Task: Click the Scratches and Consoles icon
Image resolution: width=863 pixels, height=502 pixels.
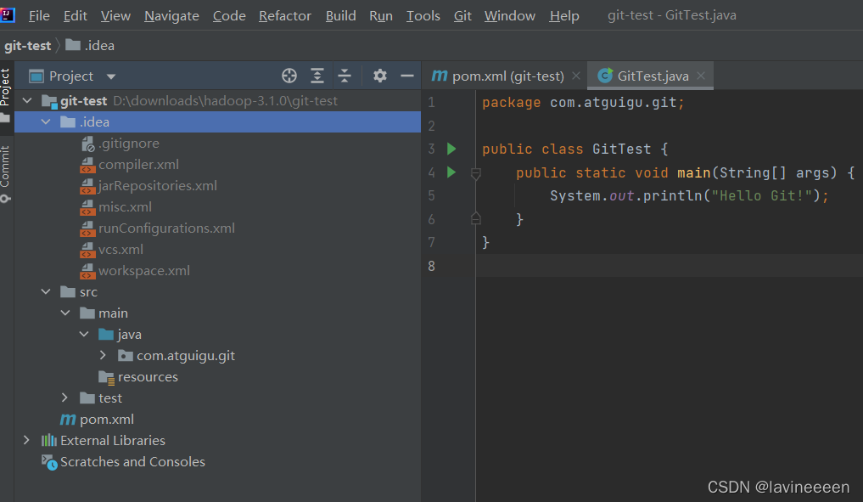Action: pyautogui.click(x=49, y=462)
